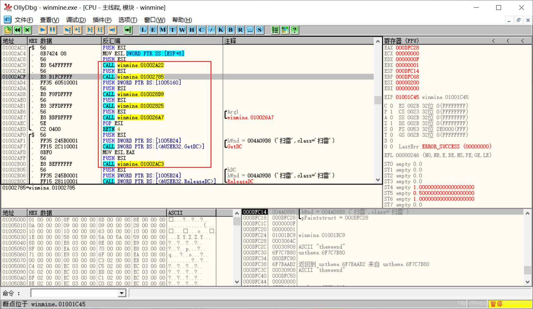Click into the 命令 command input field
This screenshot has height=309, width=533.
coord(75,293)
